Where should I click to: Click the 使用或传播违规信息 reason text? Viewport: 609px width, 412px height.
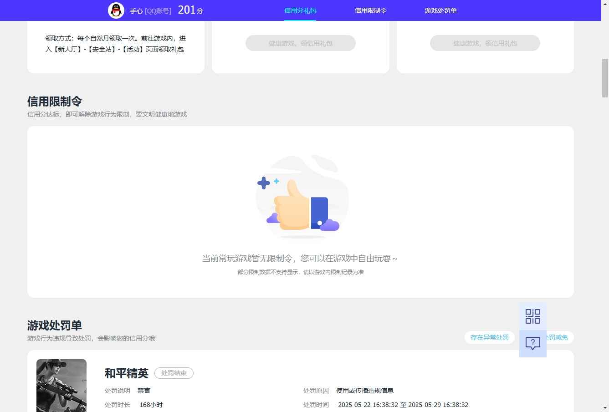(x=365, y=391)
